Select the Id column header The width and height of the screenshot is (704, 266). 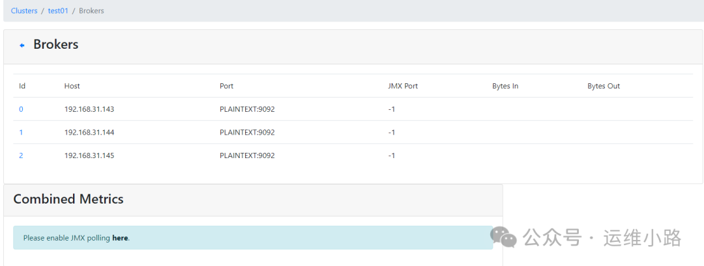point(22,86)
